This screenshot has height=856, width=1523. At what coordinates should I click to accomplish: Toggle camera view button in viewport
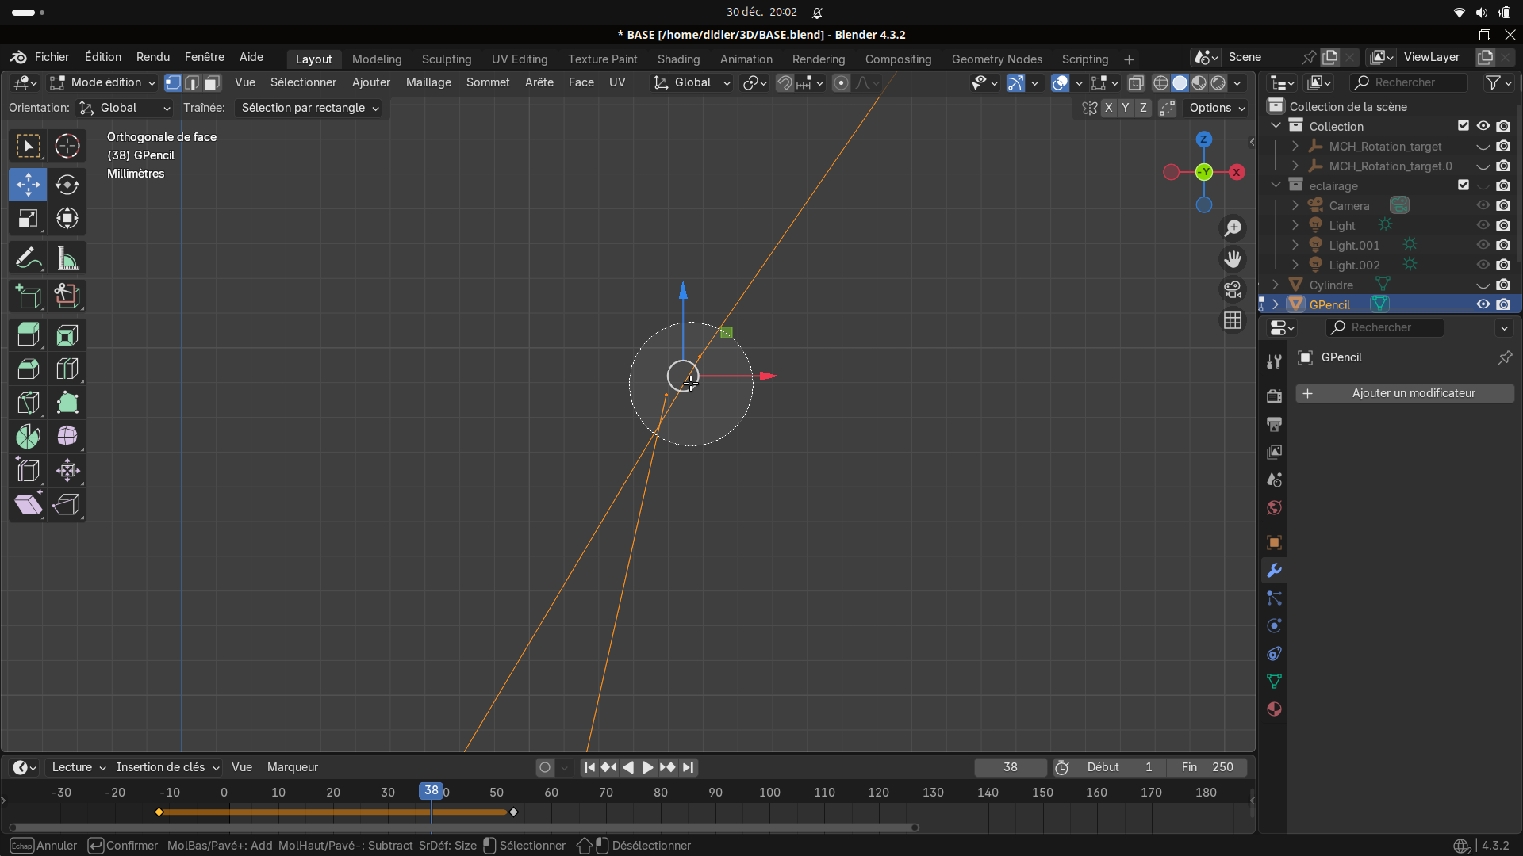(x=1233, y=290)
